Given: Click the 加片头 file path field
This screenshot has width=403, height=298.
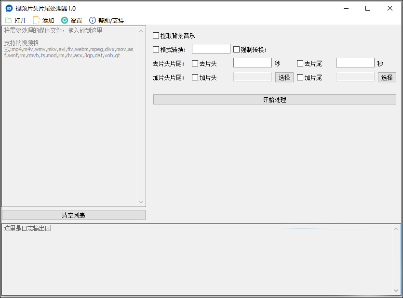Looking at the screenshot, I should tap(253, 77).
